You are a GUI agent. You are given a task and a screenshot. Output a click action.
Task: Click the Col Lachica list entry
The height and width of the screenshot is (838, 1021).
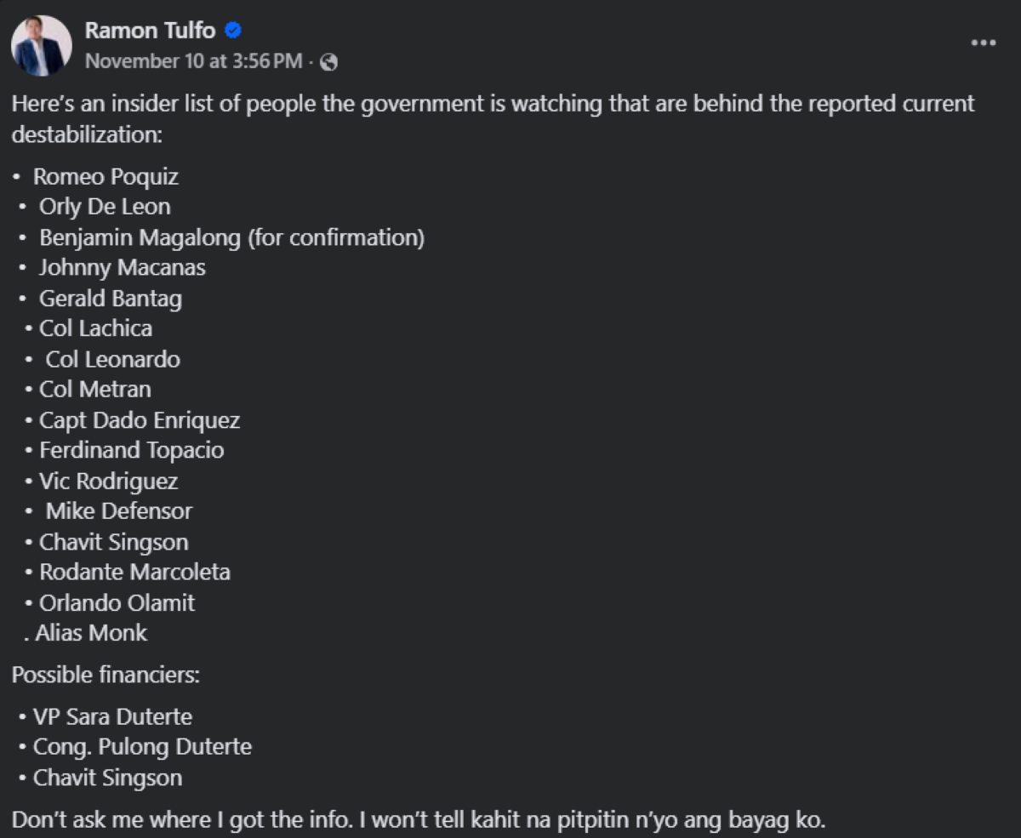click(x=95, y=328)
